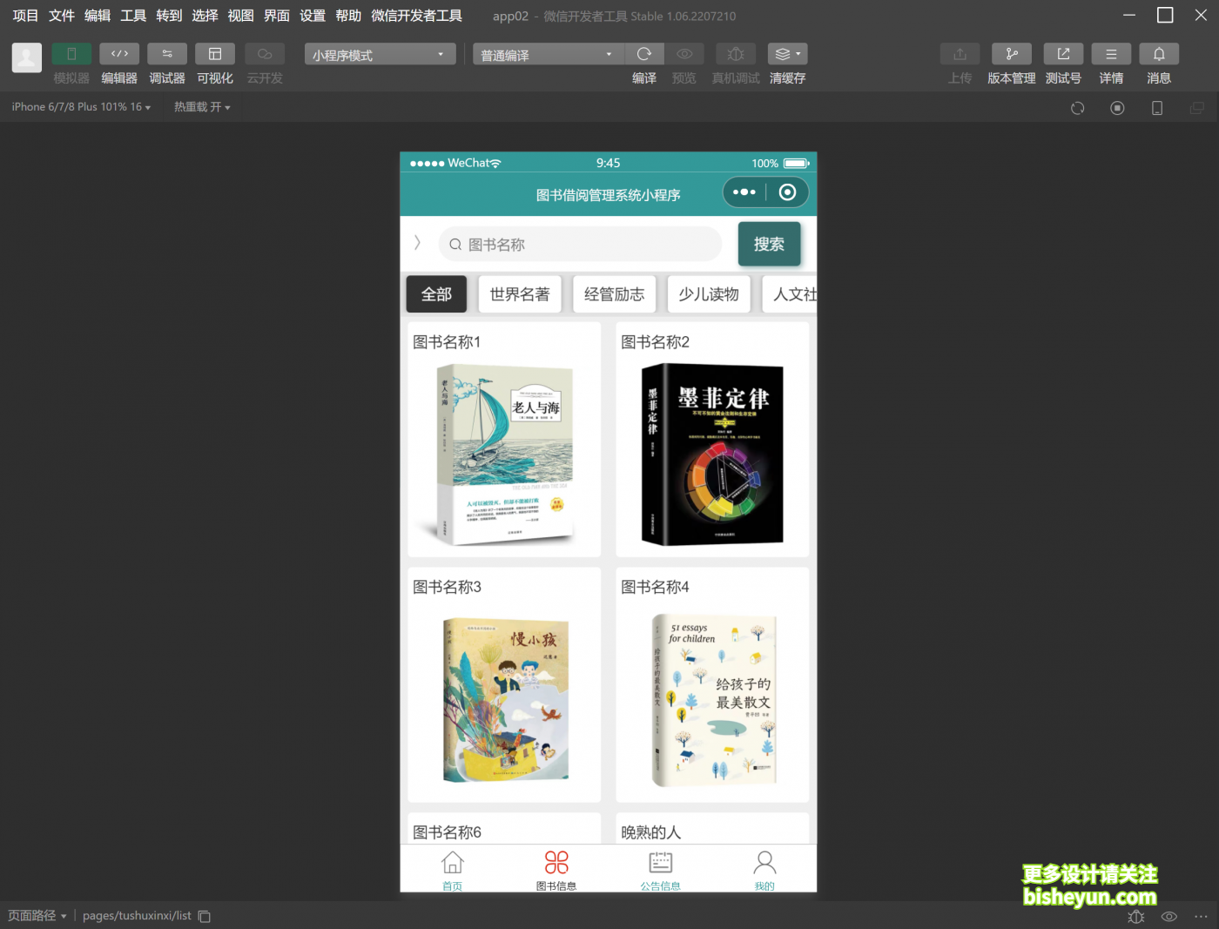
Task: Click the preview eye icon
Action: pos(684,54)
